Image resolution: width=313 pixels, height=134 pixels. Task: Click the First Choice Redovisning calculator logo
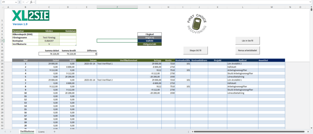click(x=197, y=23)
